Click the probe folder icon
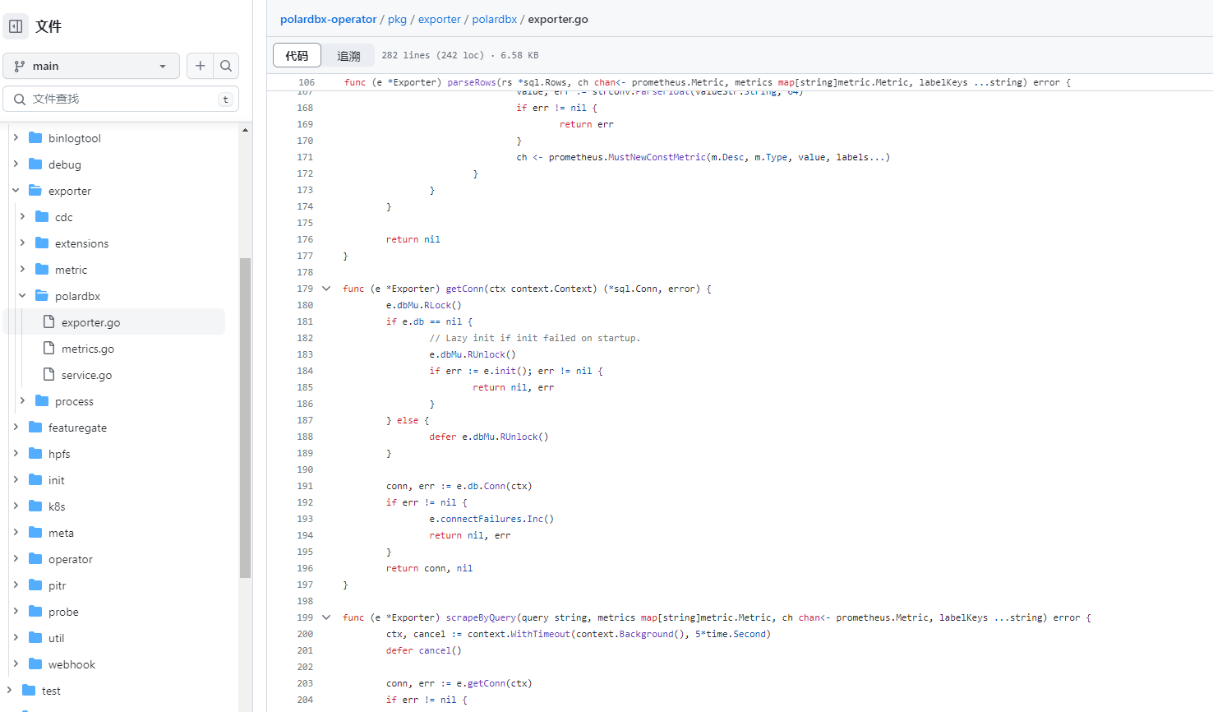The height and width of the screenshot is (712, 1213). tap(35, 612)
